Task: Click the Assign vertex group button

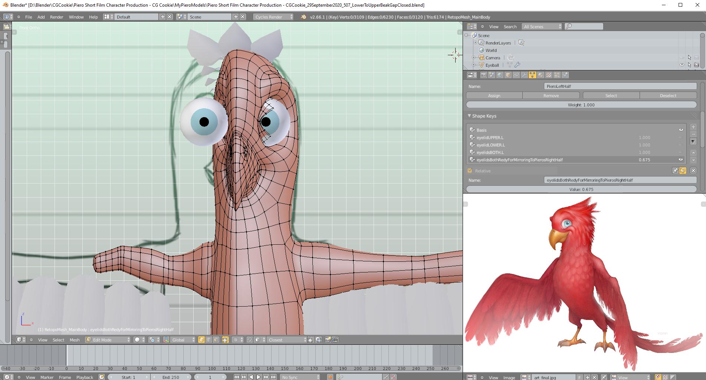Action: [x=494, y=96]
